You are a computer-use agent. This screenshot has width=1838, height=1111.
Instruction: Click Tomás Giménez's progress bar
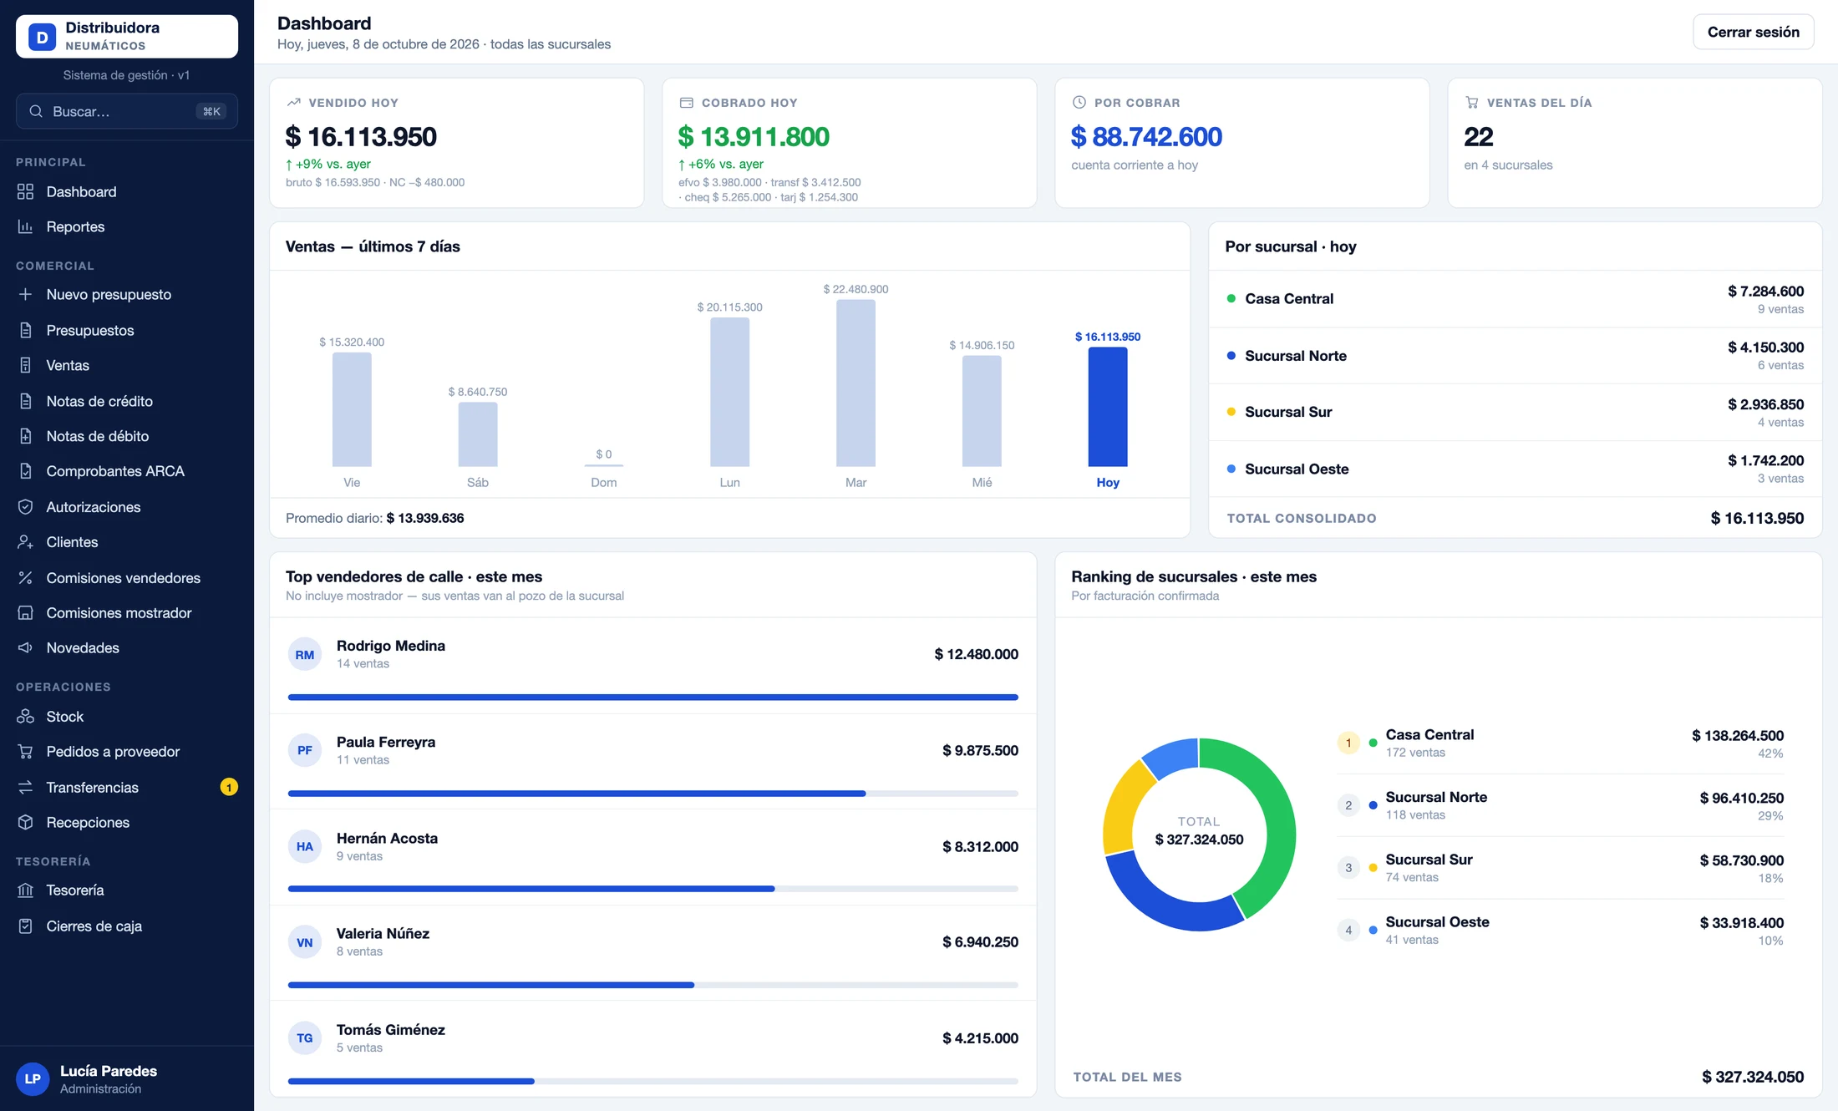(x=652, y=1081)
